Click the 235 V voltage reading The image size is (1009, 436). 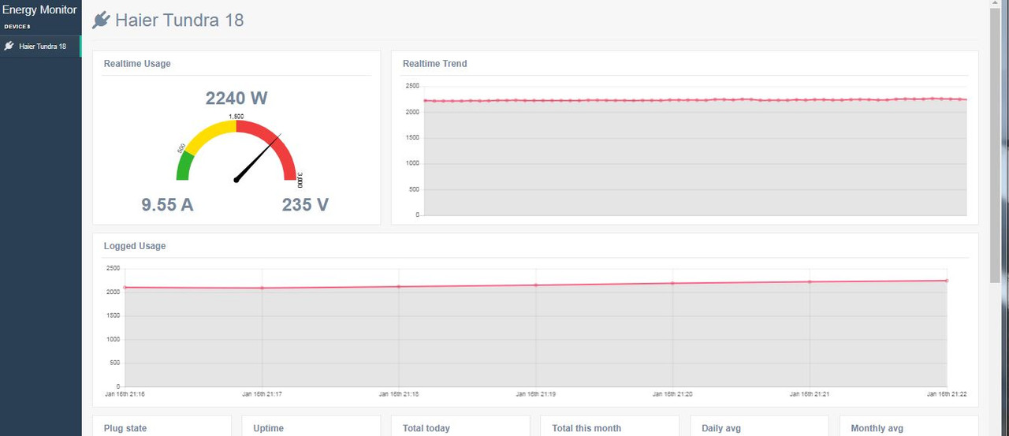[x=305, y=205]
